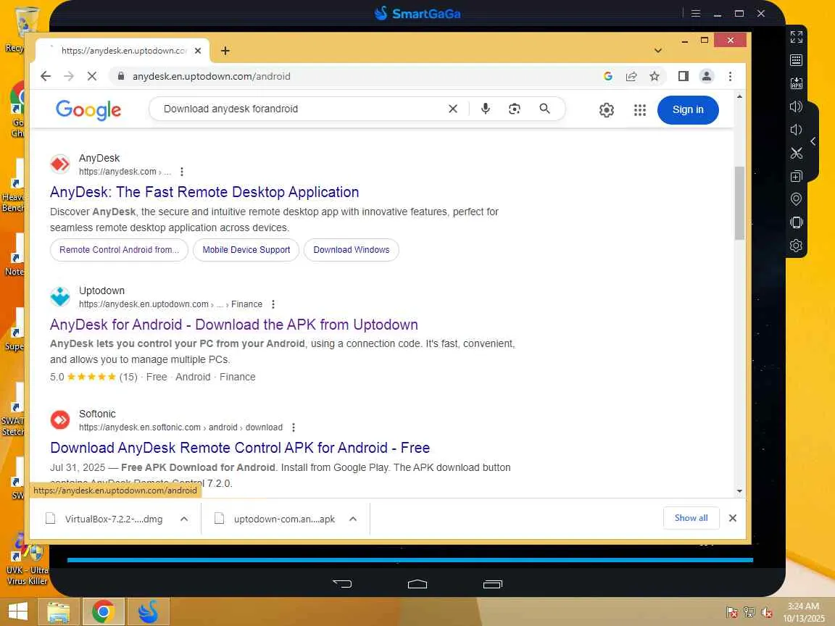835x626 pixels.
Task: Open more options for AnyDesk result
Action: click(x=182, y=172)
